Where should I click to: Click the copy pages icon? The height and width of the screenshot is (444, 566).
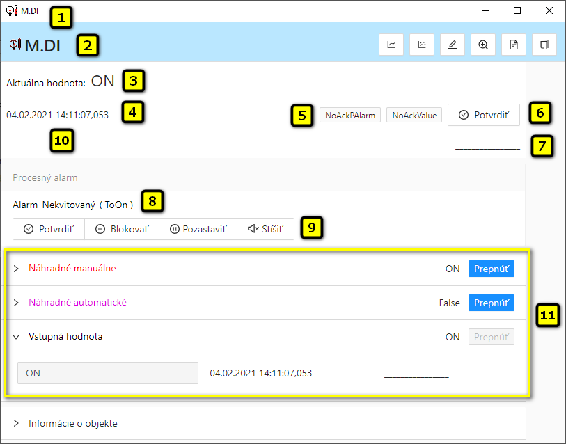coord(544,45)
